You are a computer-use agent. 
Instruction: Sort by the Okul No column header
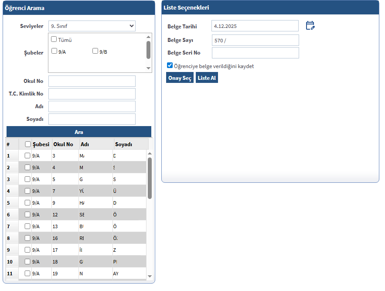pyautogui.click(x=63, y=144)
